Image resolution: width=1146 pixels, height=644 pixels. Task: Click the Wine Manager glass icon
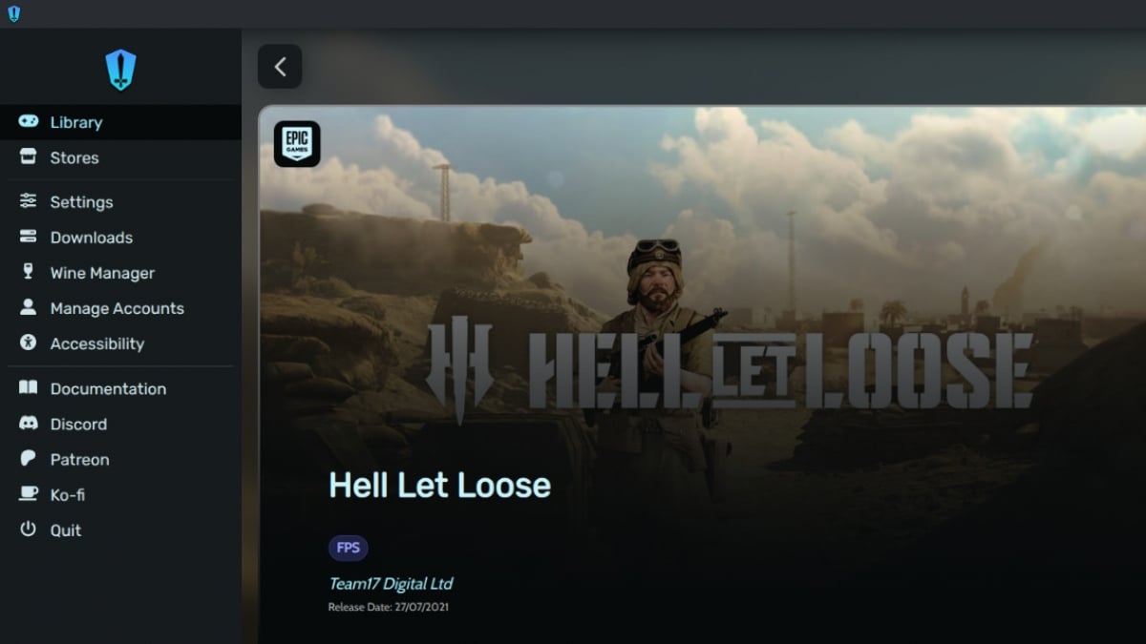[x=29, y=272]
